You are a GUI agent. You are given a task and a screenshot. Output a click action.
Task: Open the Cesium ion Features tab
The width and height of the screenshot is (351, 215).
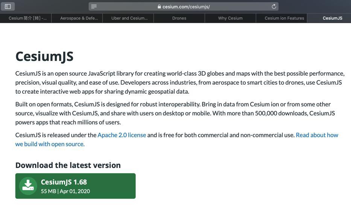coord(284,18)
